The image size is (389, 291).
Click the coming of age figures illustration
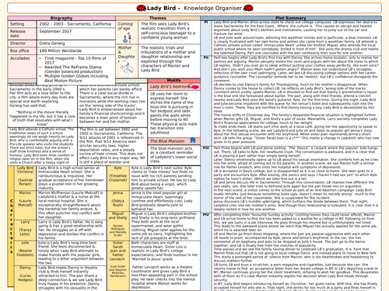(127, 37)
